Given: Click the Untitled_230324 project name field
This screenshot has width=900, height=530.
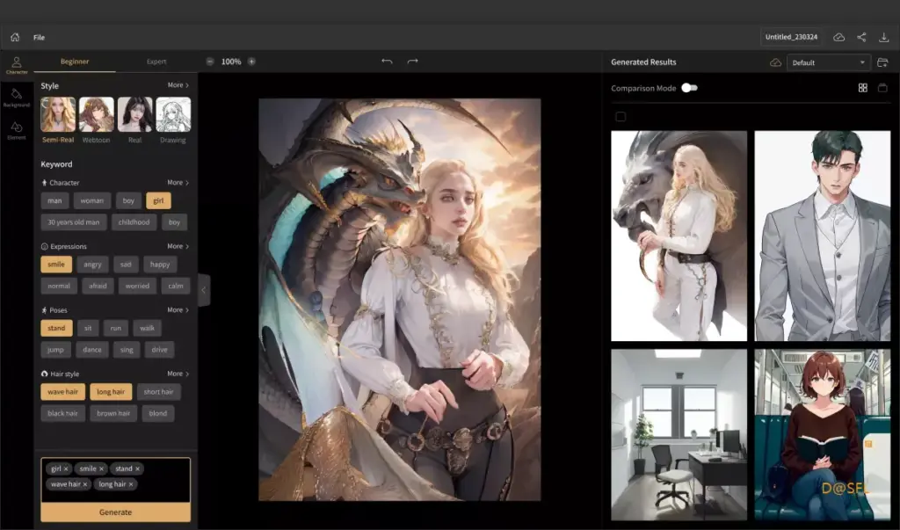Looking at the screenshot, I should click(792, 37).
